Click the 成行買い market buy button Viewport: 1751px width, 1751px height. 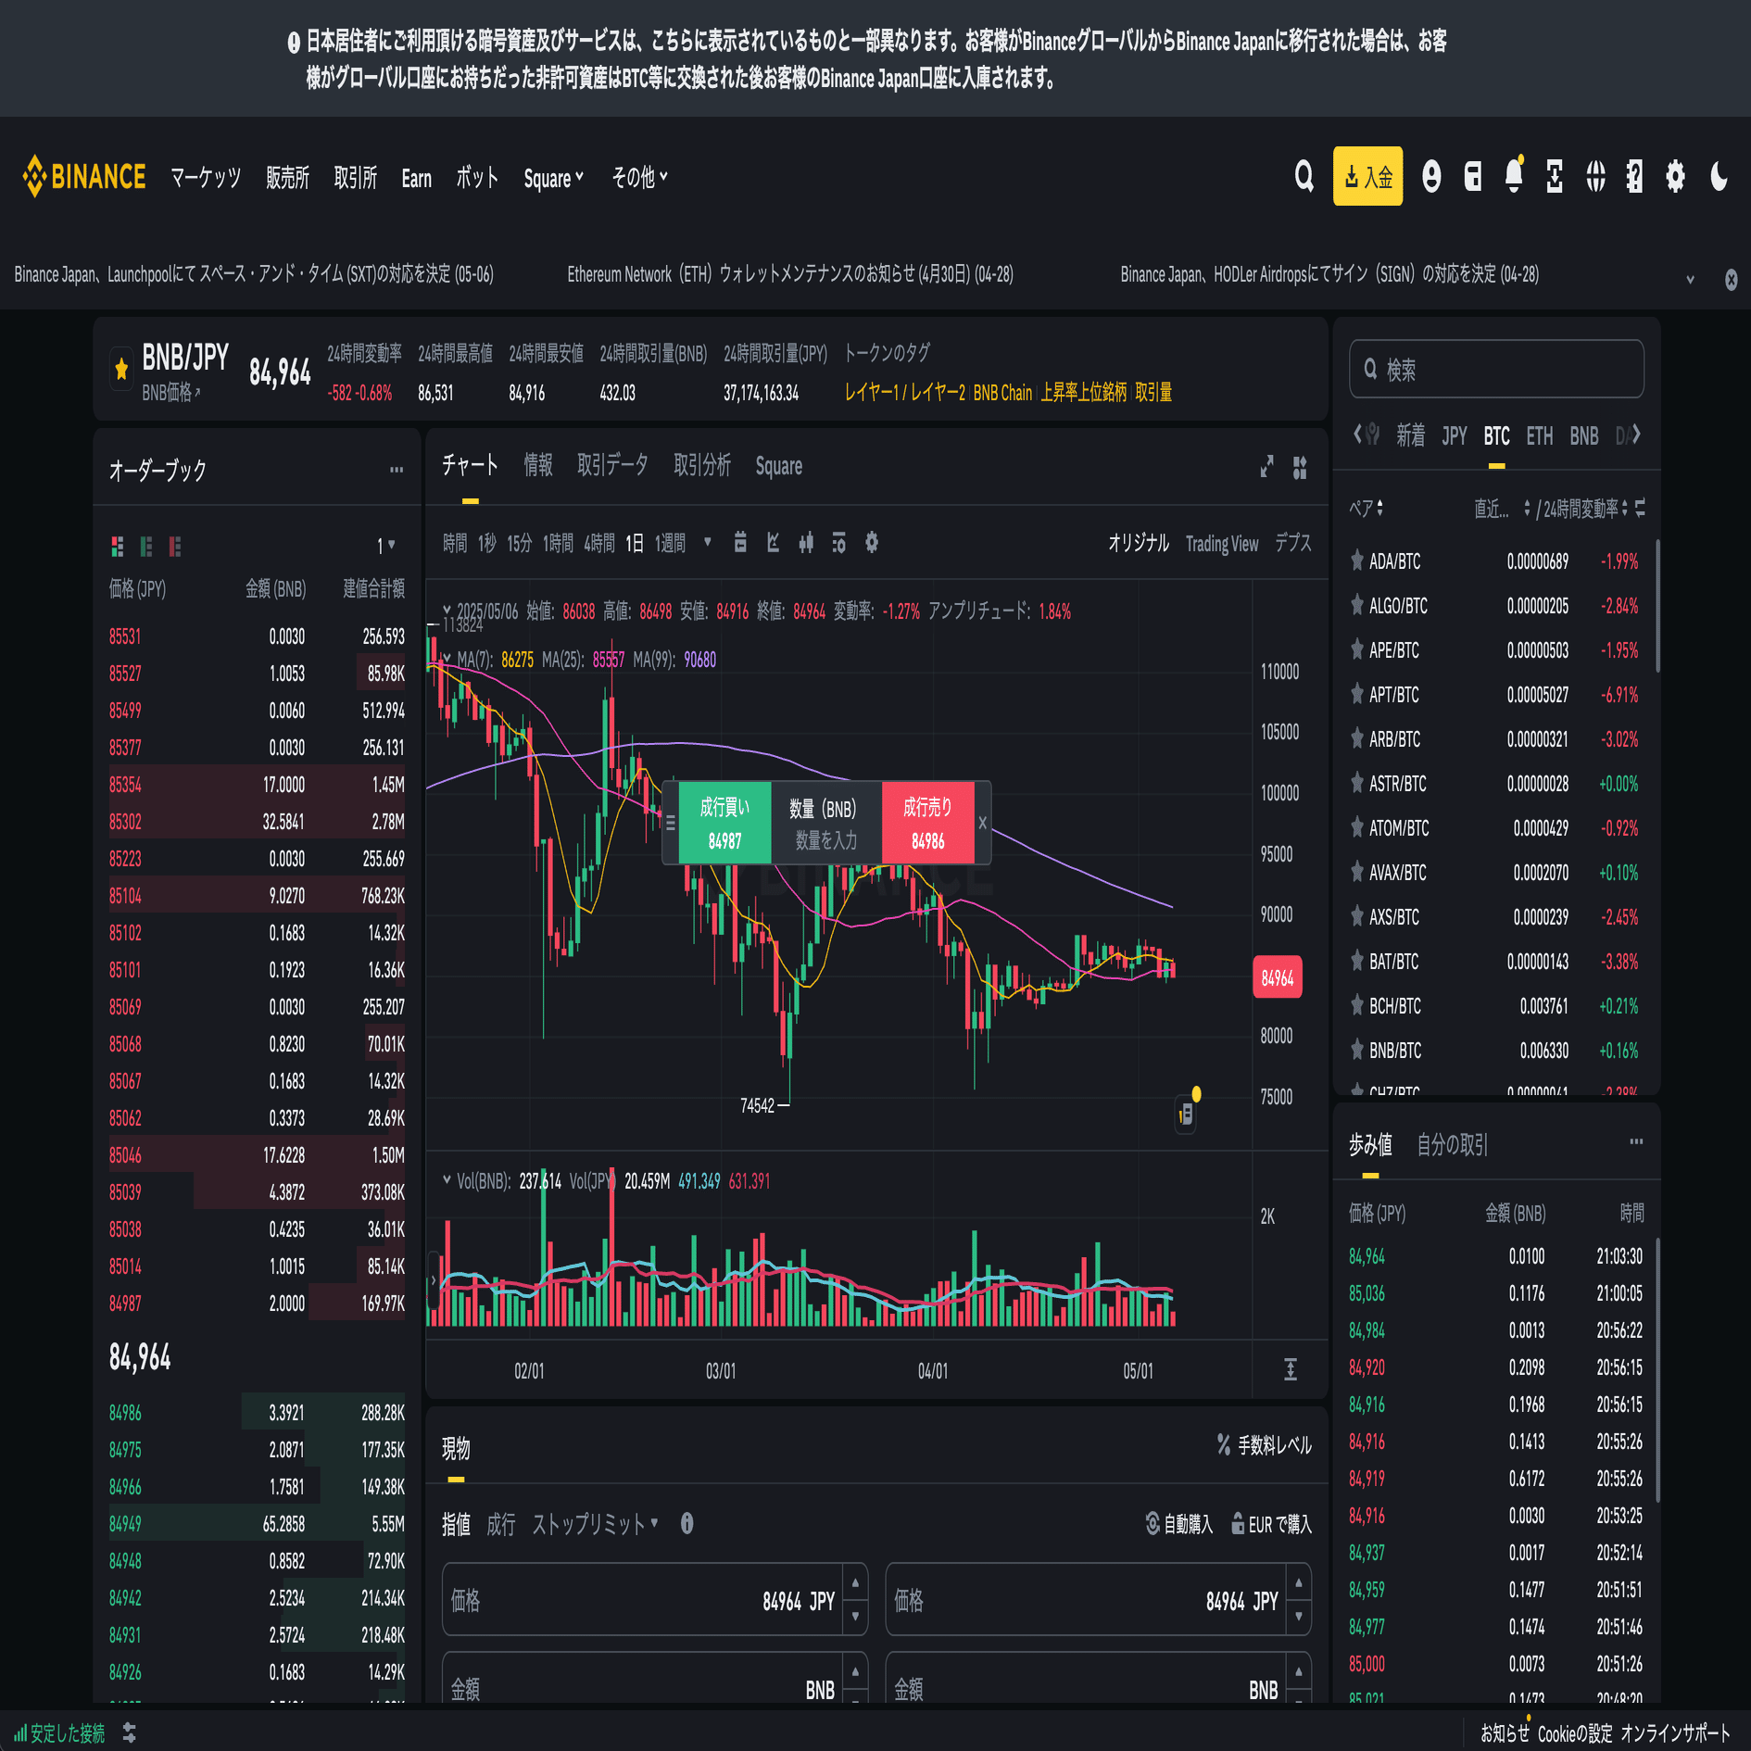pos(724,823)
